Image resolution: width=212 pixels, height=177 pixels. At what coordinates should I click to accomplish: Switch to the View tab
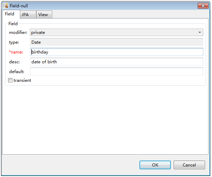[43, 15]
